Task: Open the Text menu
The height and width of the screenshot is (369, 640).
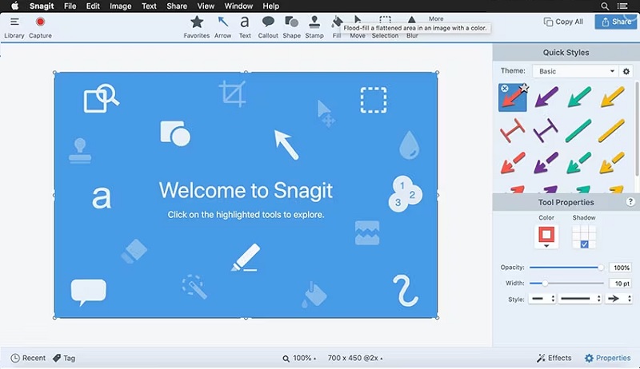Action: [149, 6]
